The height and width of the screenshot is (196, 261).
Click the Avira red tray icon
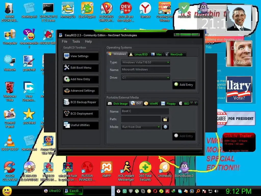[167, 191]
